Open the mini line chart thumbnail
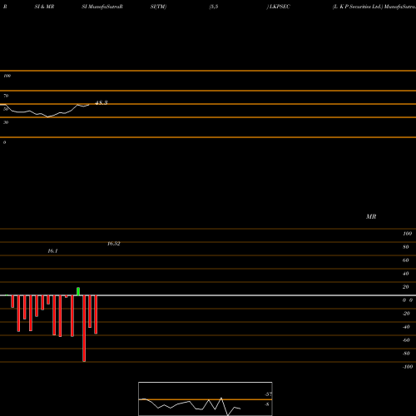Image resolution: width=416 pixels, height=416 pixels. 206,399
